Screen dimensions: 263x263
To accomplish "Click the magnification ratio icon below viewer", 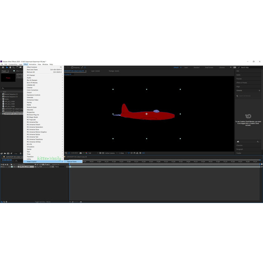I will tap(66, 153).
